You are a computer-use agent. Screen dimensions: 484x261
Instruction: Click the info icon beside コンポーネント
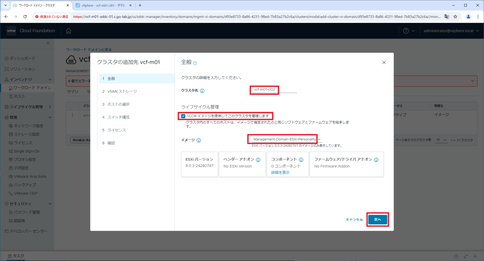(301, 159)
